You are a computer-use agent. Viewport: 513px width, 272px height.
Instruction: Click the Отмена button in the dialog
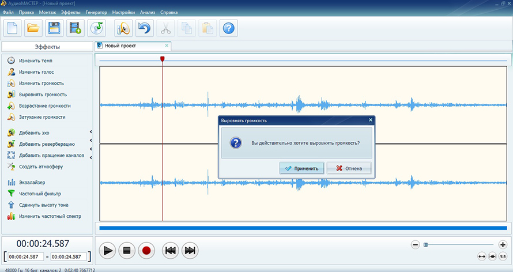click(348, 168)
